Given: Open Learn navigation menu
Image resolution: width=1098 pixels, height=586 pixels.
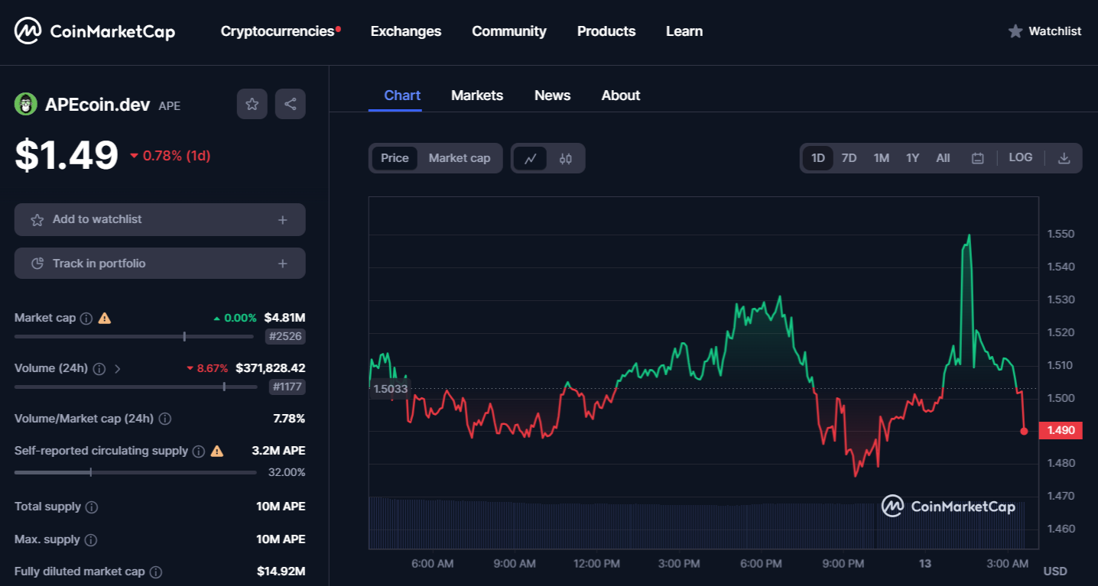Looking at the screenshot, I should click(x=684, y=31).
